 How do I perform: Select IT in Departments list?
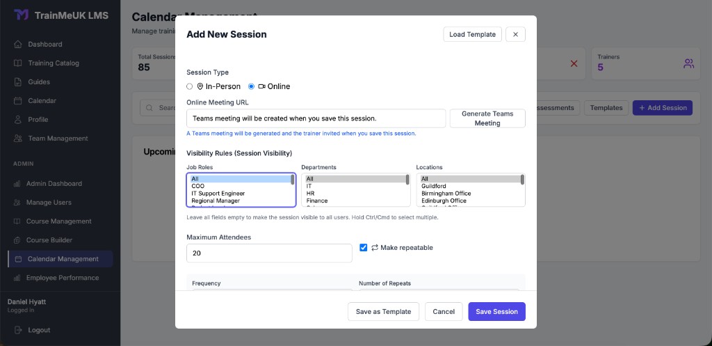pyautogui.click(x=355, y=186)
